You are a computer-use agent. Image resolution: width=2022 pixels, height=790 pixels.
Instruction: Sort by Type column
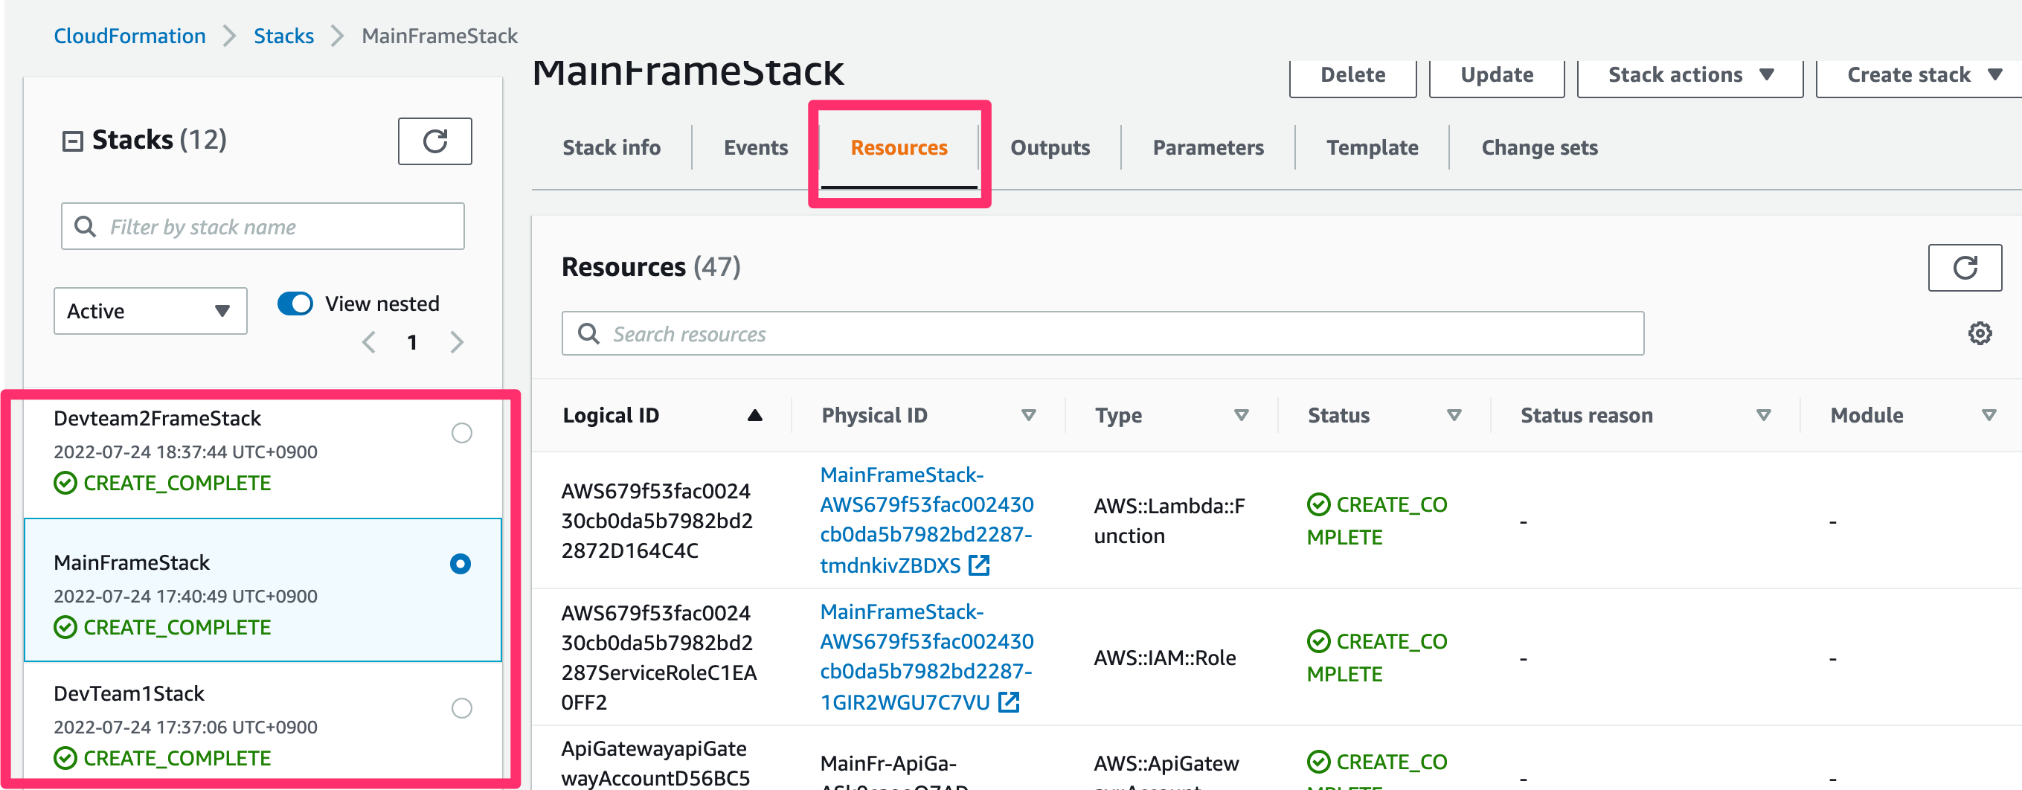point(1241,415)
